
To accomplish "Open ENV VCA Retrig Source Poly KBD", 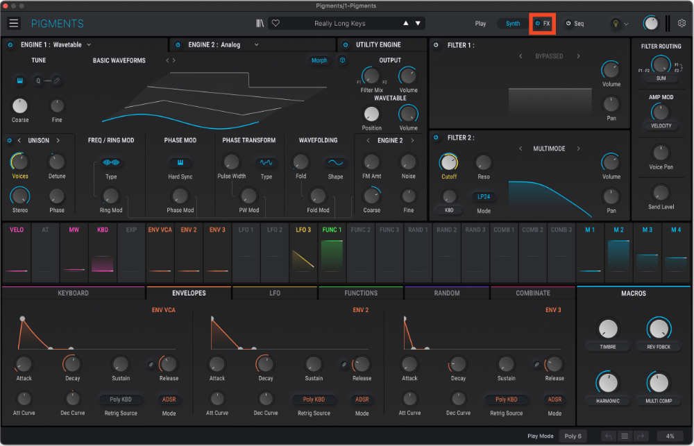I will click(x=120, y=399).
